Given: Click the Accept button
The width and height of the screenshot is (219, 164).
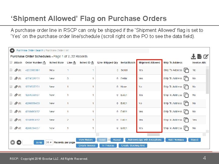Looking at the screenshot, I should tap(117, 140).
